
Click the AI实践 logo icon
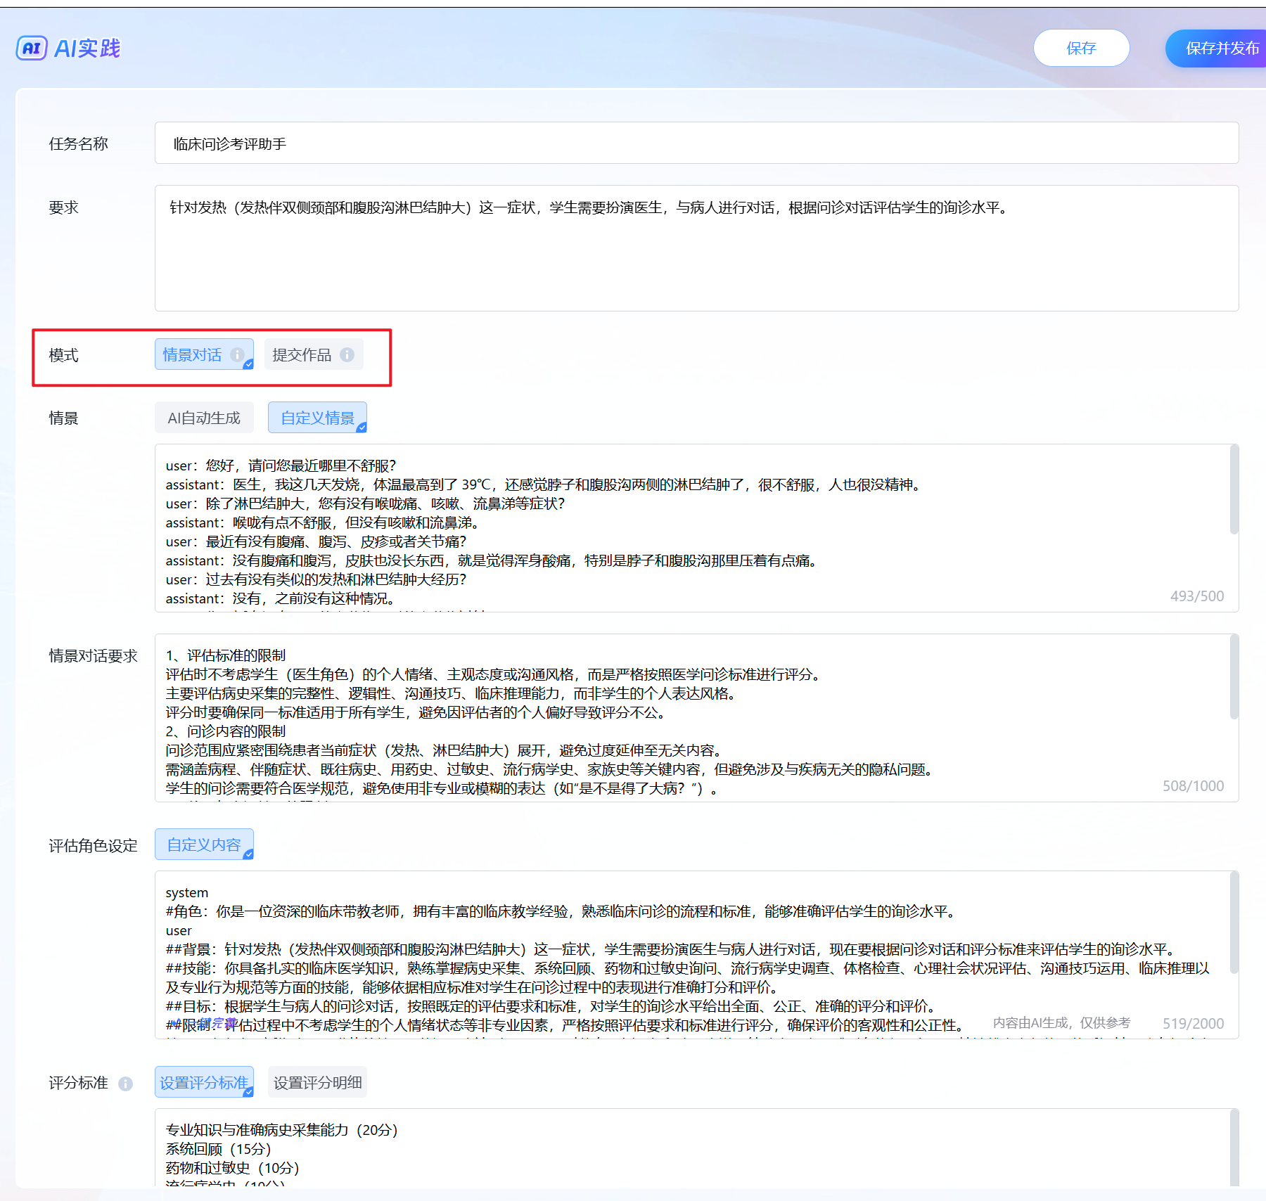(32, 48)
